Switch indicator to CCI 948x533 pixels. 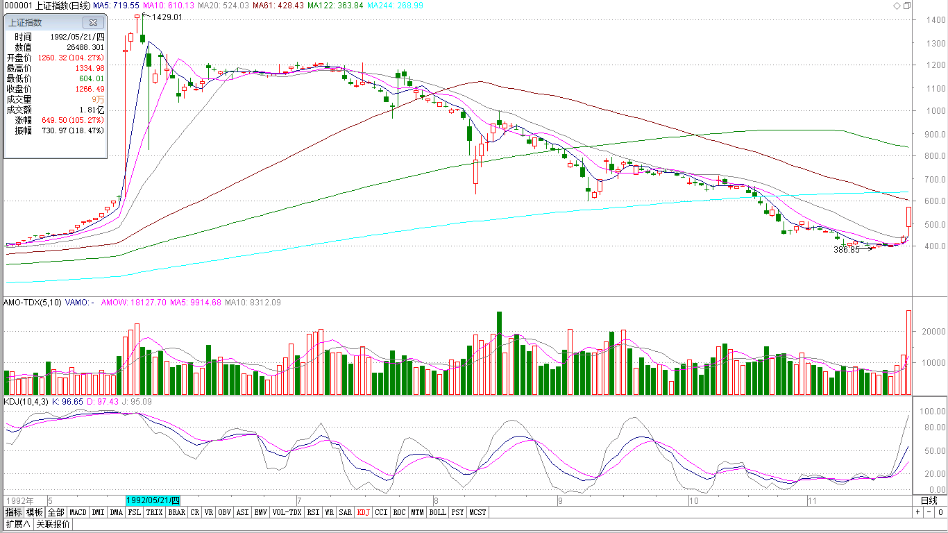tap(381, 512)
